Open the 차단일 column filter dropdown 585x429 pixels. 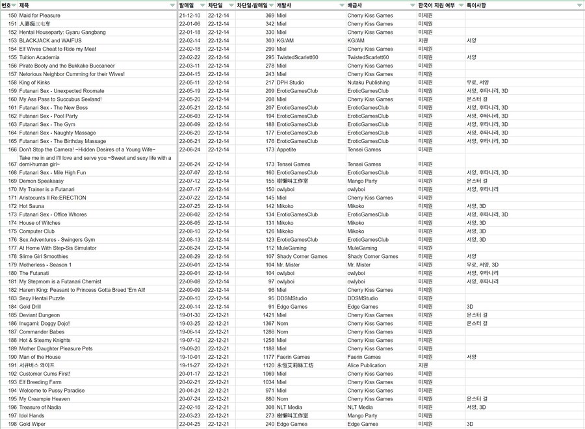pos(231,5)
